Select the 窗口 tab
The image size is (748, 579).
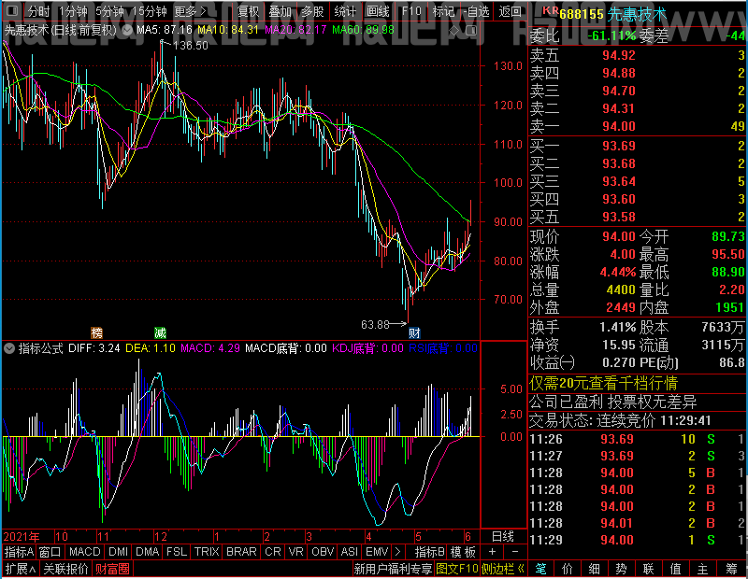click(x=50, y=552)
